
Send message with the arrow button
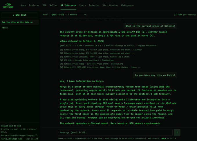(x=177, y=132)
